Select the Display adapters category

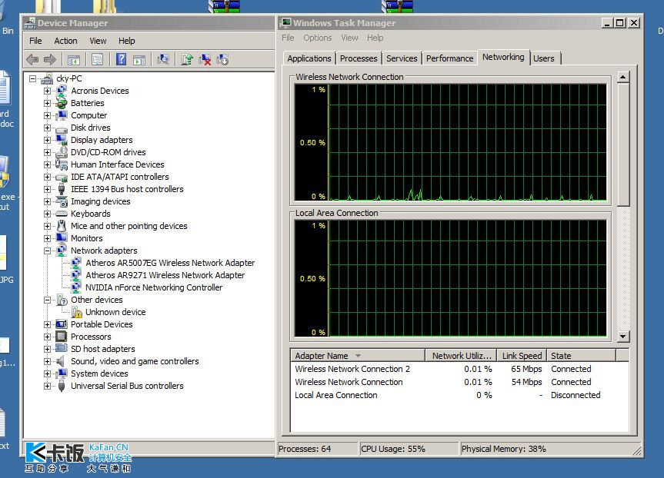(x=102, y=140)
